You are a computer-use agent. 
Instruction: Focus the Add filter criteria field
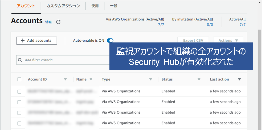point(64,60)
